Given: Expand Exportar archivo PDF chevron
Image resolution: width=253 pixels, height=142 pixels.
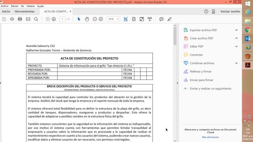Looking at the screenshot, I should pos(236,30).
